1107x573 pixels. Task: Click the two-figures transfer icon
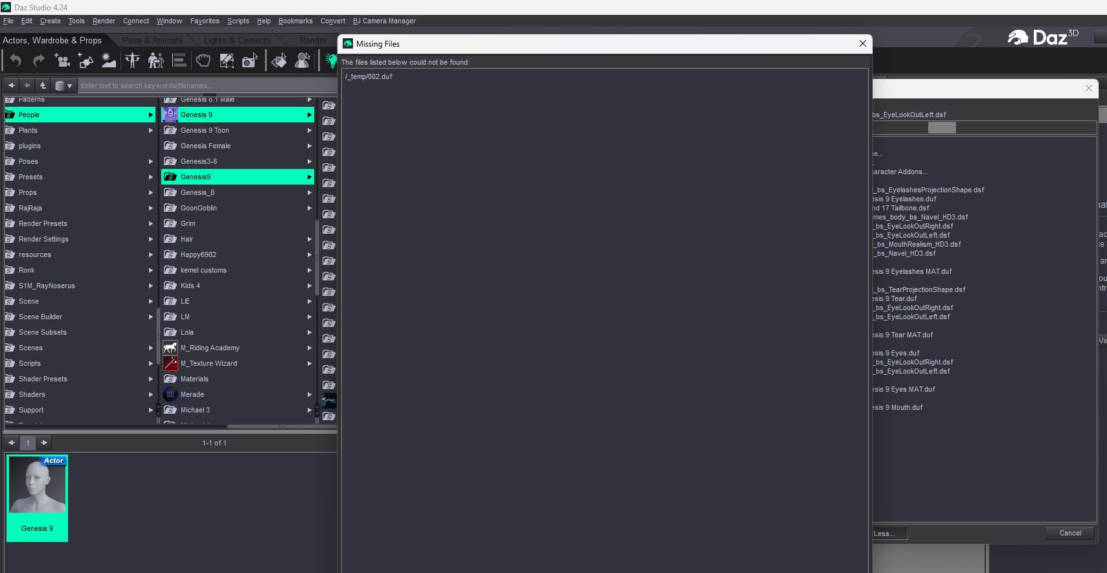click(155, 61)
